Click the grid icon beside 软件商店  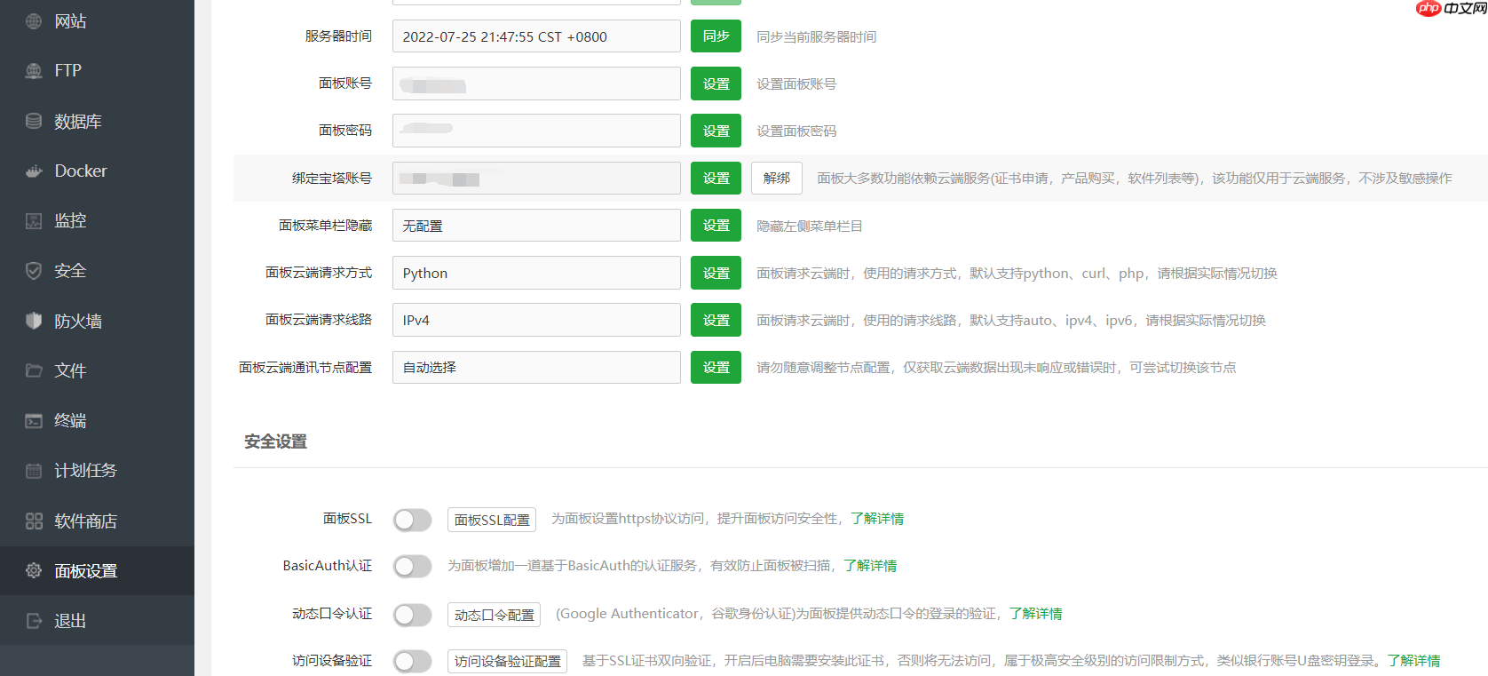coord(34,521)
